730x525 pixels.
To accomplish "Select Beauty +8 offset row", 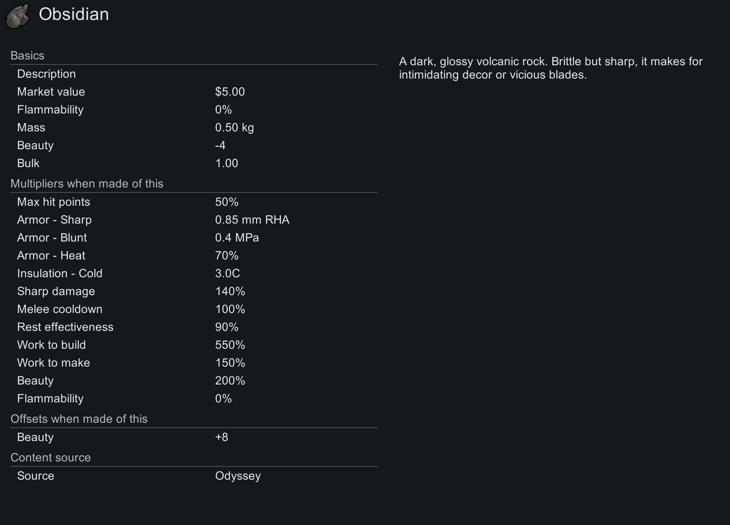I will [194, 437].
